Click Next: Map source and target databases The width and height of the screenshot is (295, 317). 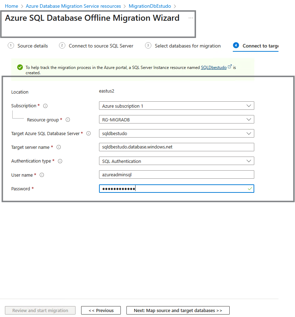click(x=178, y=310)
